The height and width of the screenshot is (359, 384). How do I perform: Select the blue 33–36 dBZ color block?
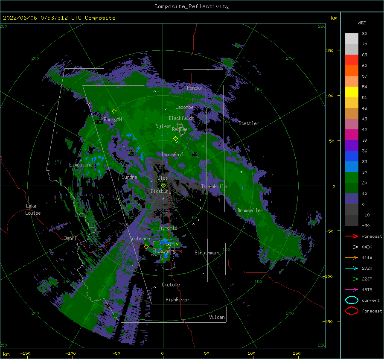352,156
